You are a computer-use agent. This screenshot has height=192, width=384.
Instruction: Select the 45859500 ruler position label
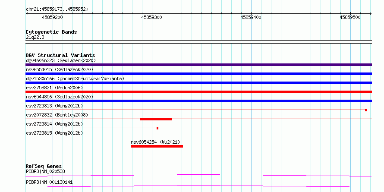click(x=350, y=17)
